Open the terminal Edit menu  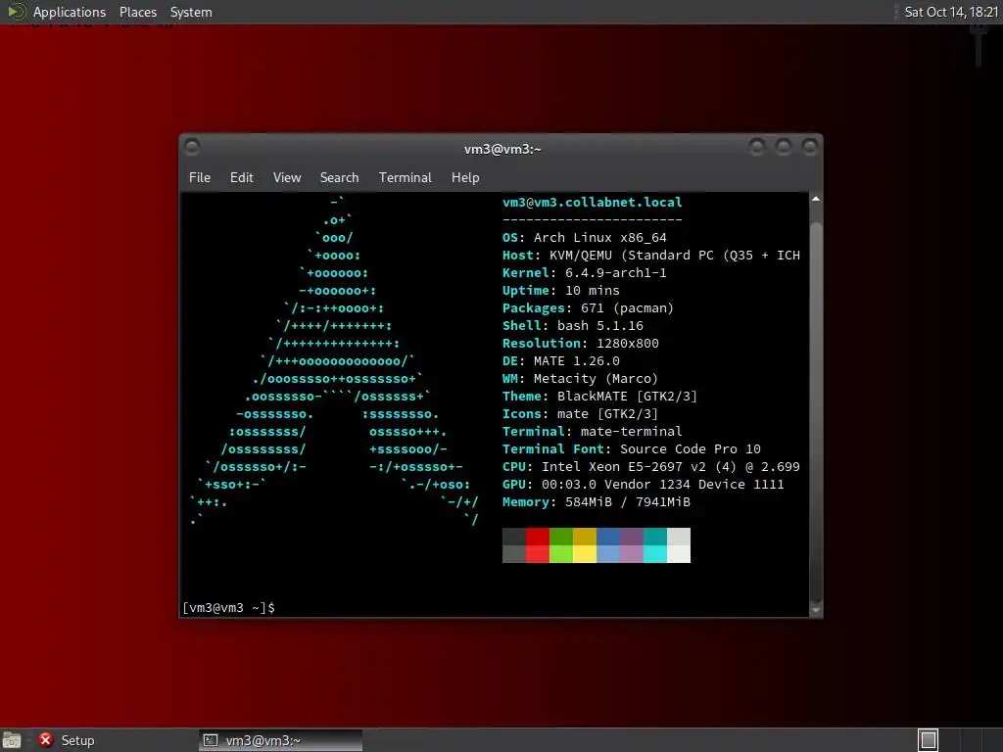(241, 178)
